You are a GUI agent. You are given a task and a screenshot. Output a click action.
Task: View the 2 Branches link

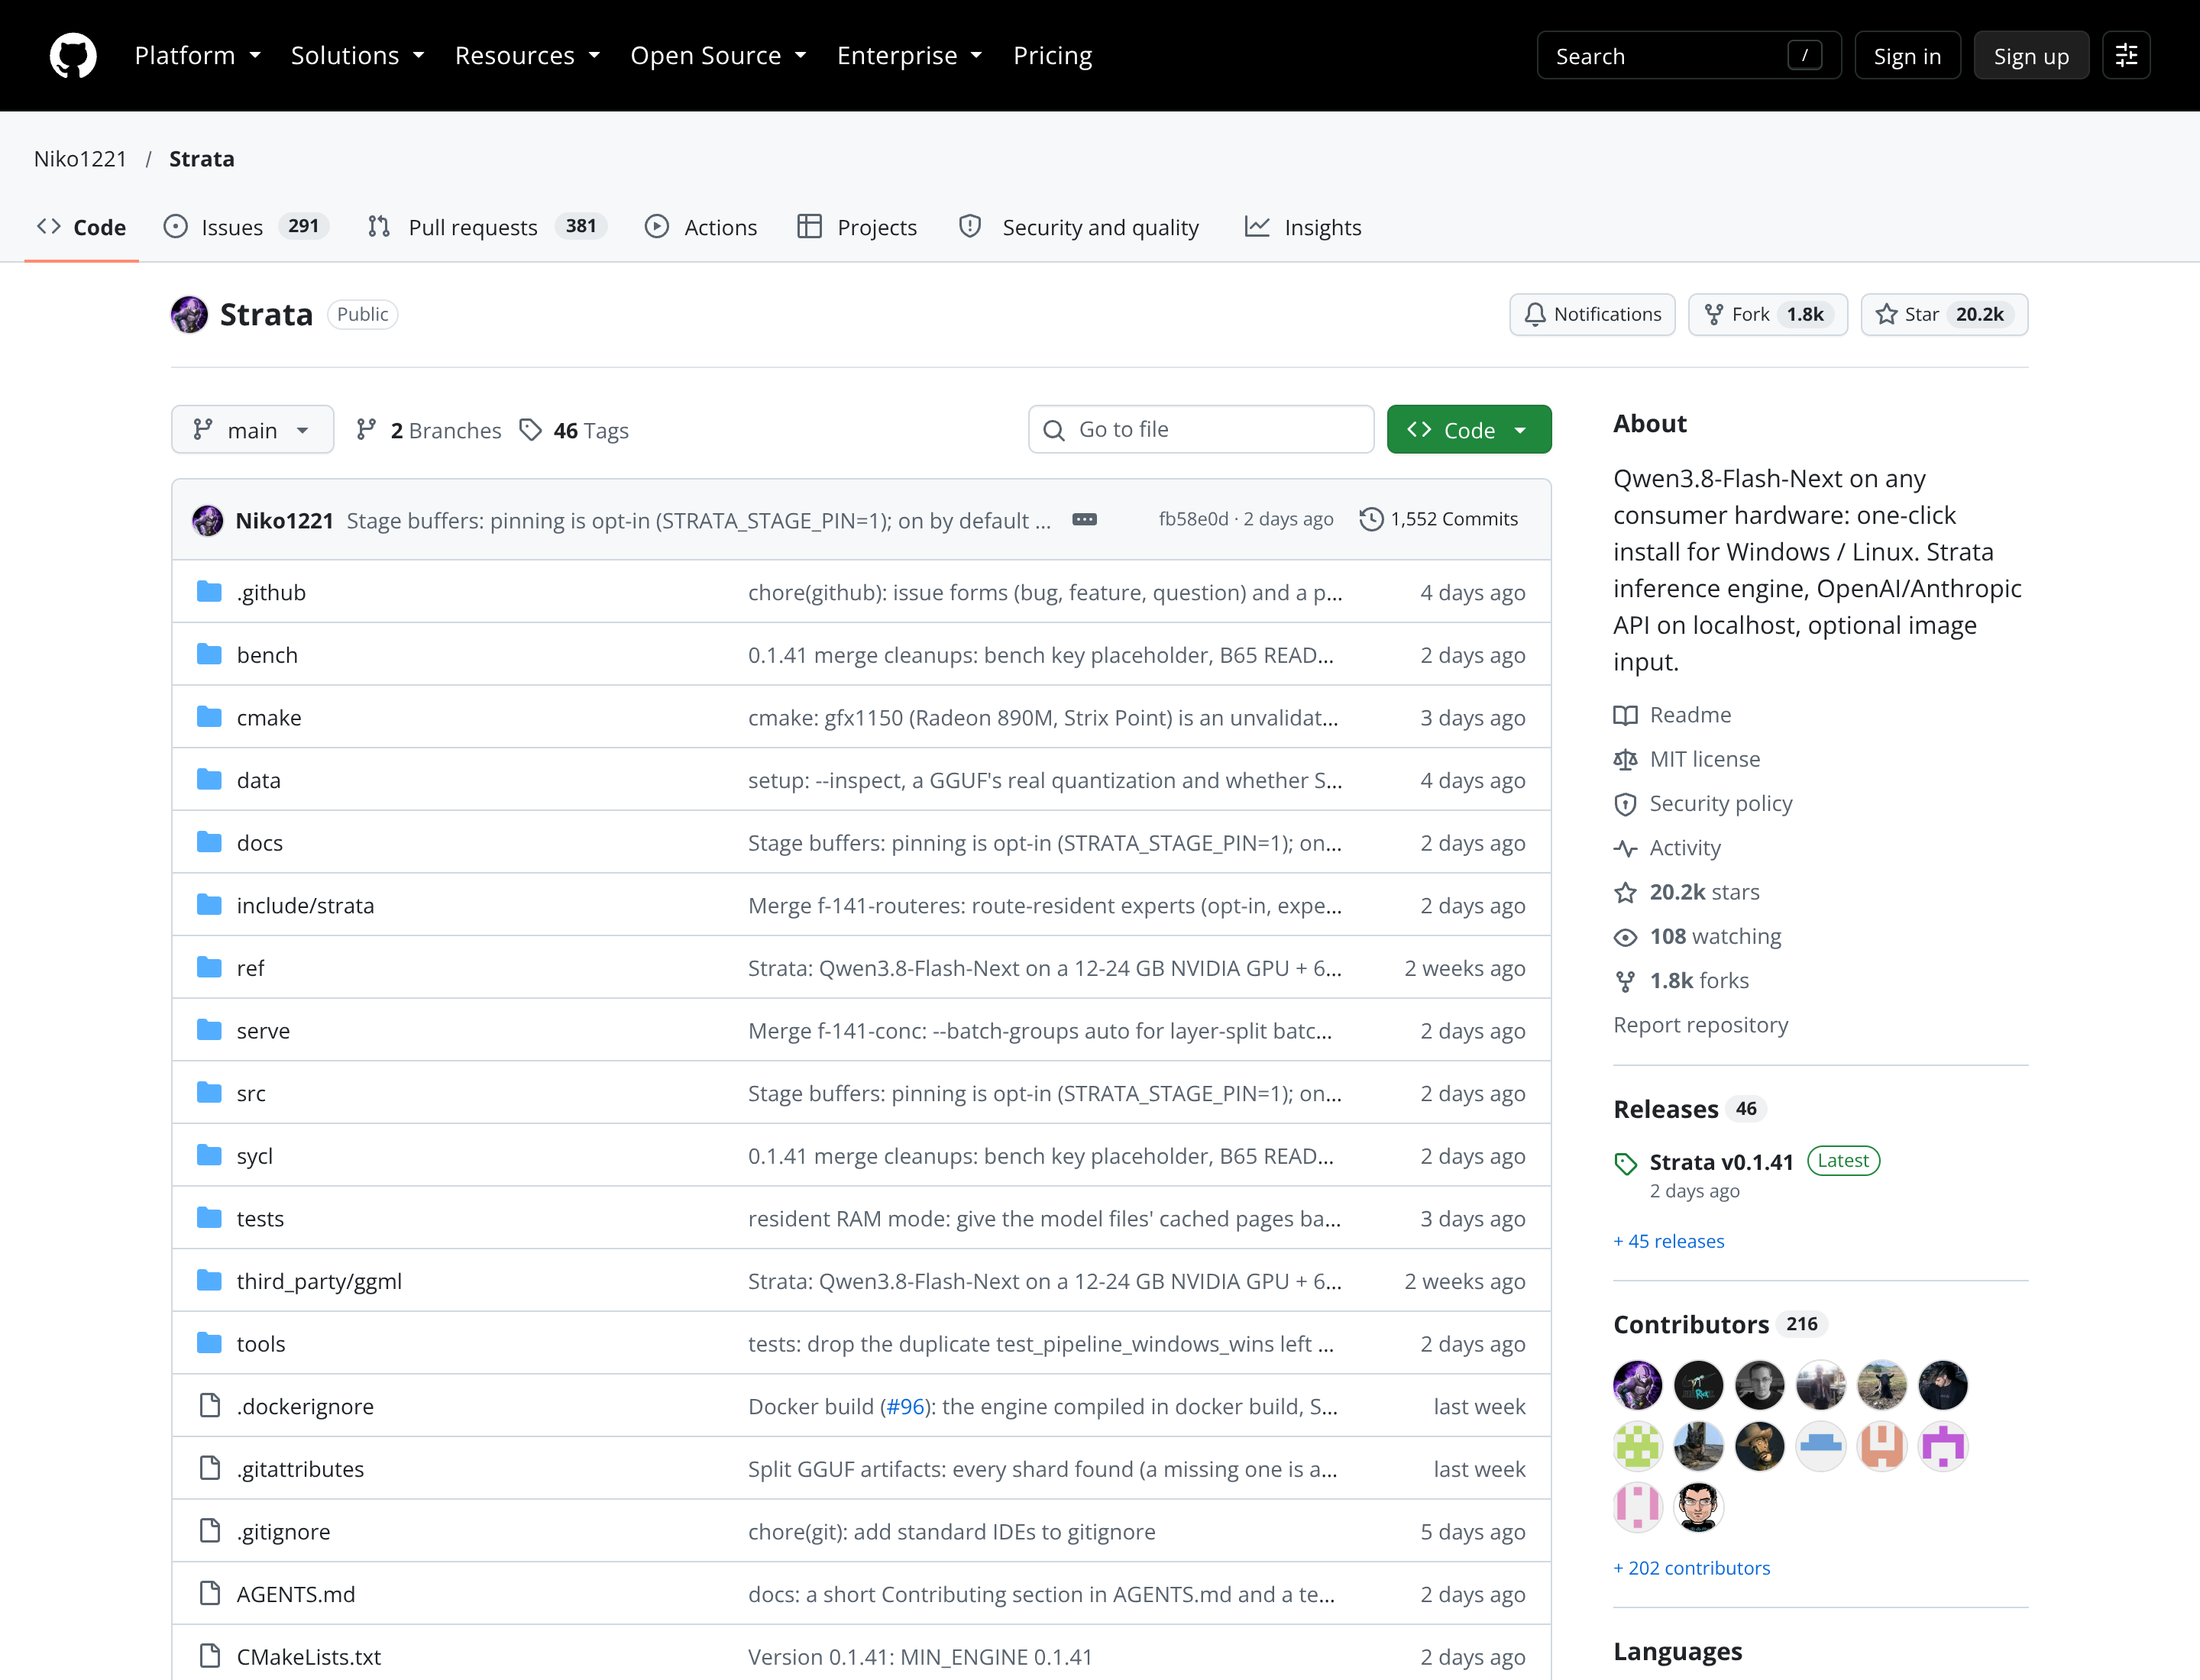click(x=429, y=430)
